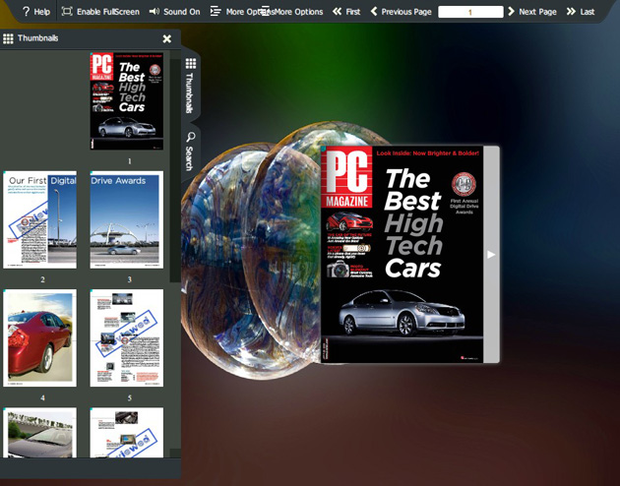The image size is (620, 486).
Task: Open the bottom-row Reviewed stamp thumbnail
Action: point(127,433)
